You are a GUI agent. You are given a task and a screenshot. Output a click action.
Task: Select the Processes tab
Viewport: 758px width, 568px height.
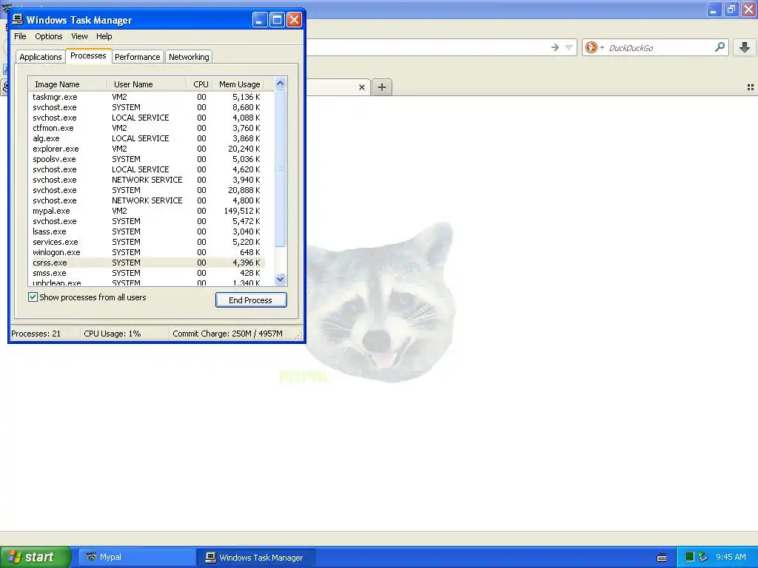[x=88, y=55]
